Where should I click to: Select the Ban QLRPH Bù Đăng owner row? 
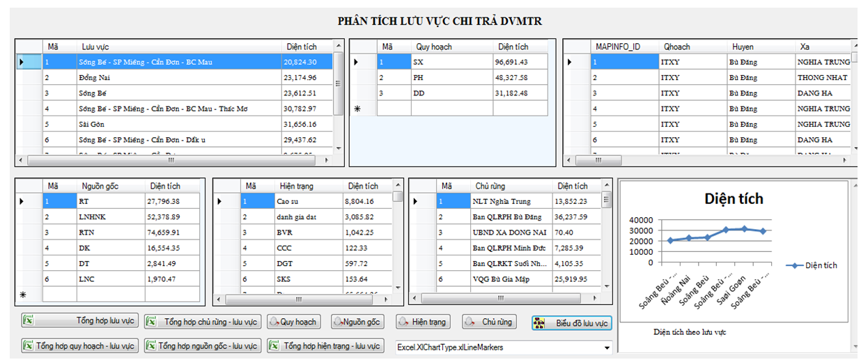pyautogui.click(x=506, y=217)
